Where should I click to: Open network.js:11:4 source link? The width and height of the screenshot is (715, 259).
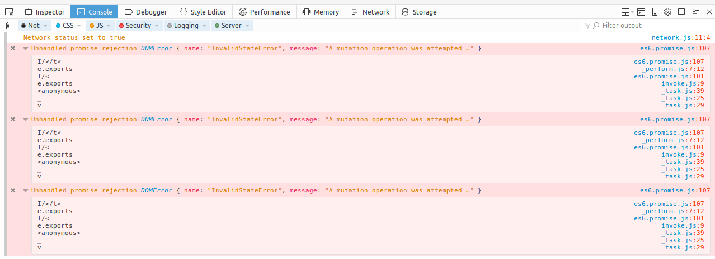point(681,38)
